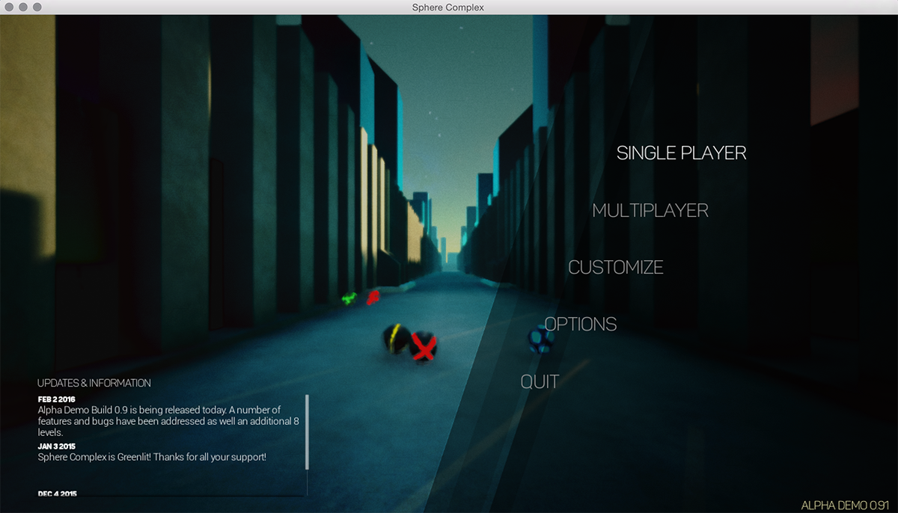This screenshot has width=898, height=513.
Task: Click the Sphere Complex window title
Action: point(448,7)
